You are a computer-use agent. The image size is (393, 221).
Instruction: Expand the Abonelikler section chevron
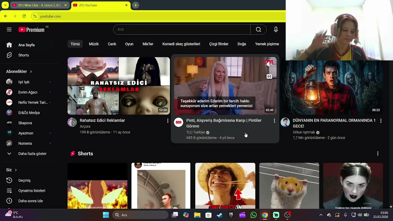coord(31,72)
